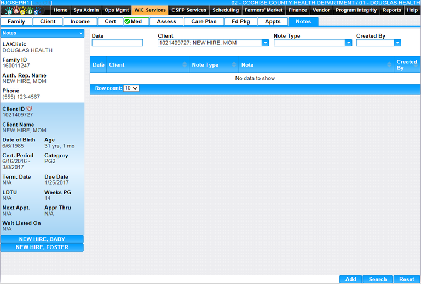
Task: Sort the table by Client column arrows
Action: coord(184,65)
